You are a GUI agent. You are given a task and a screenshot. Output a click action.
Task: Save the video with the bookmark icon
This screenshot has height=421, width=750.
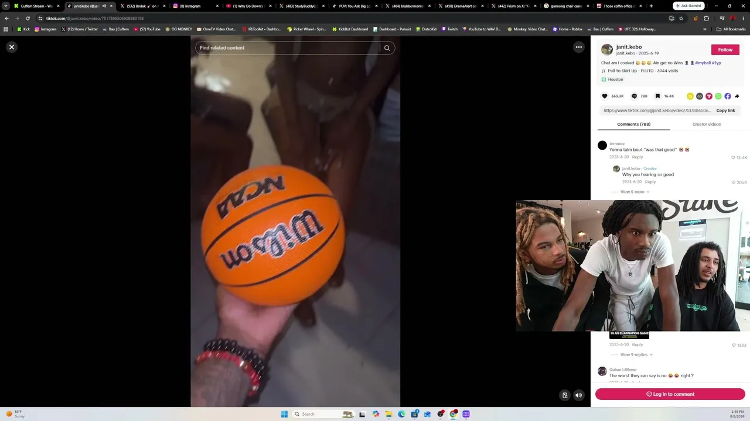(x=657, y=96)
